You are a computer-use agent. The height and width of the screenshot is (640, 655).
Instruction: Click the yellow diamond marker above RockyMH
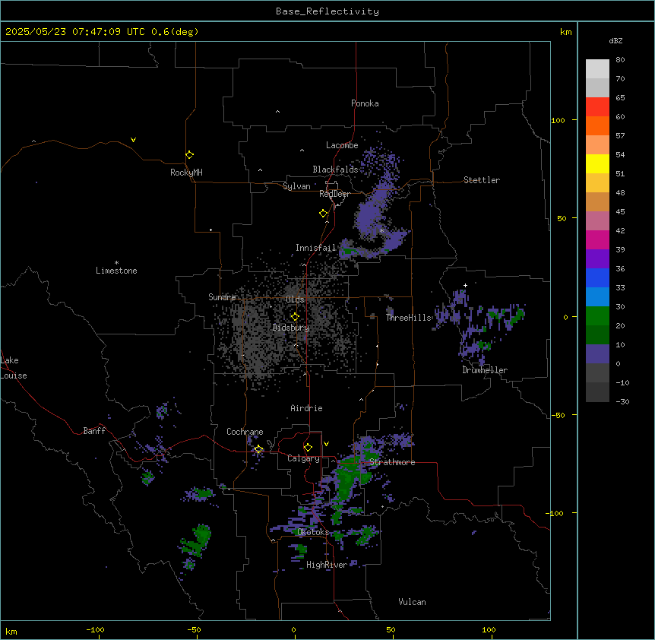[x=189, y=155]
